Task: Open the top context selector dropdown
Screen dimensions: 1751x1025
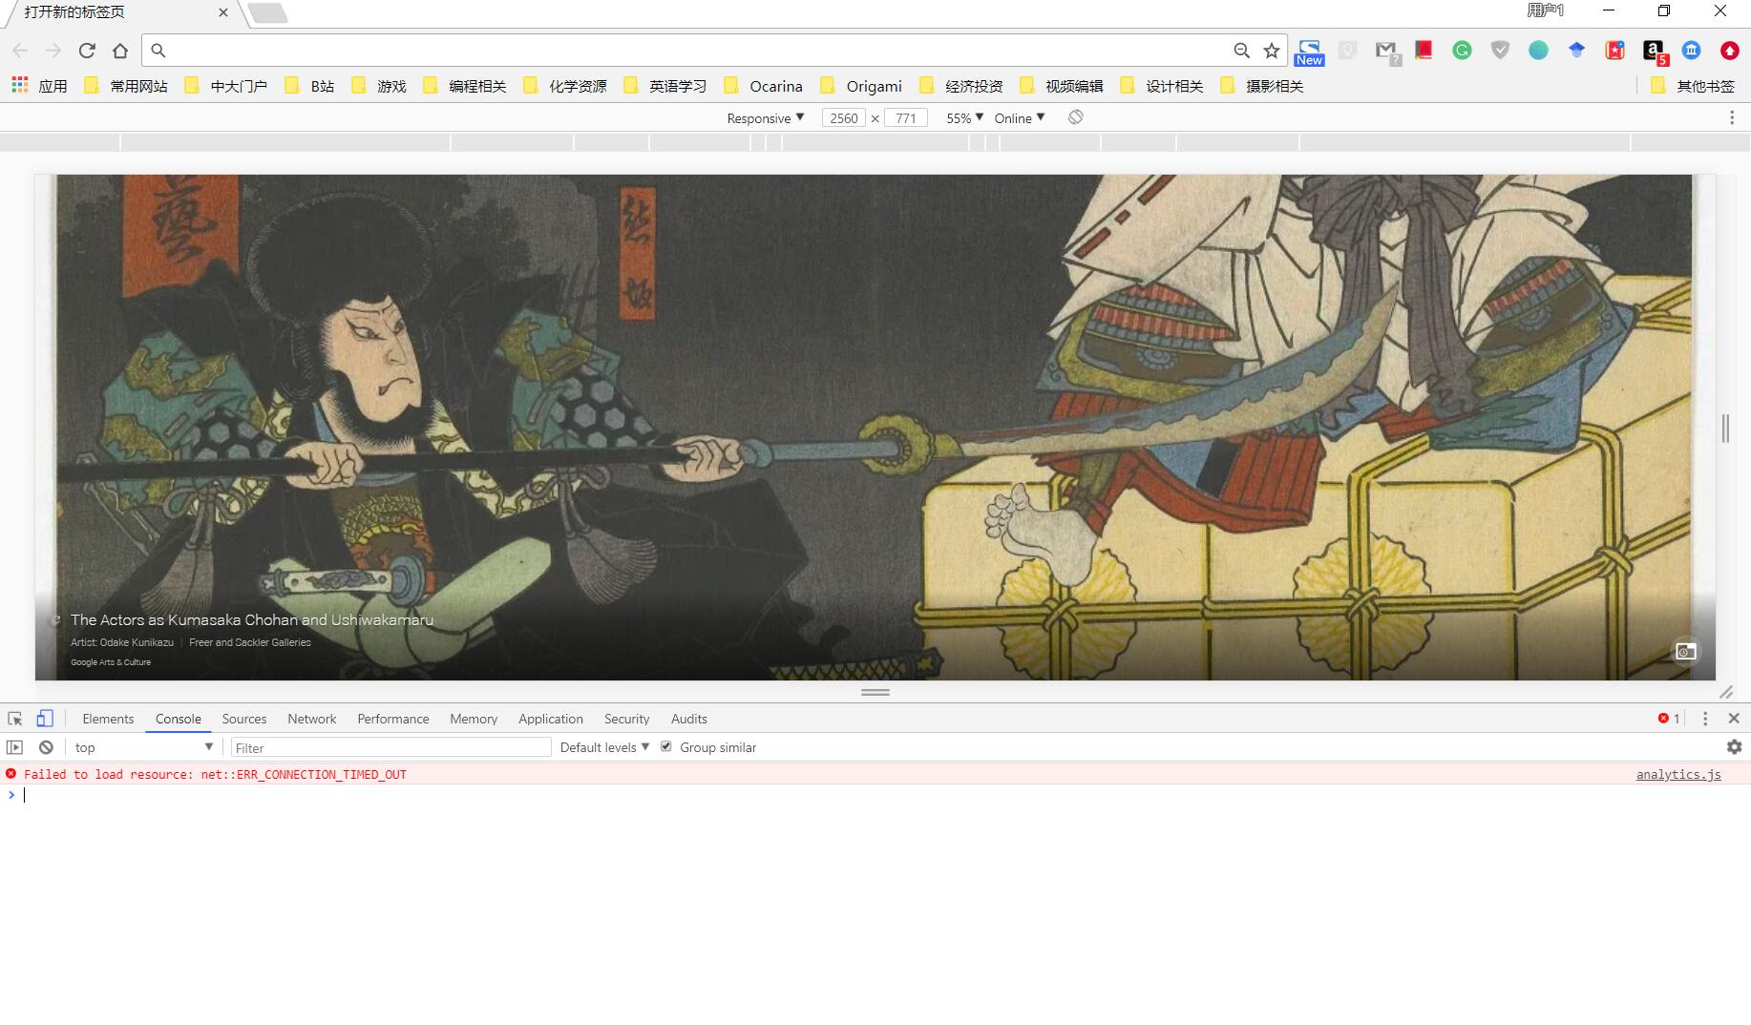Action: coord(144,747)
